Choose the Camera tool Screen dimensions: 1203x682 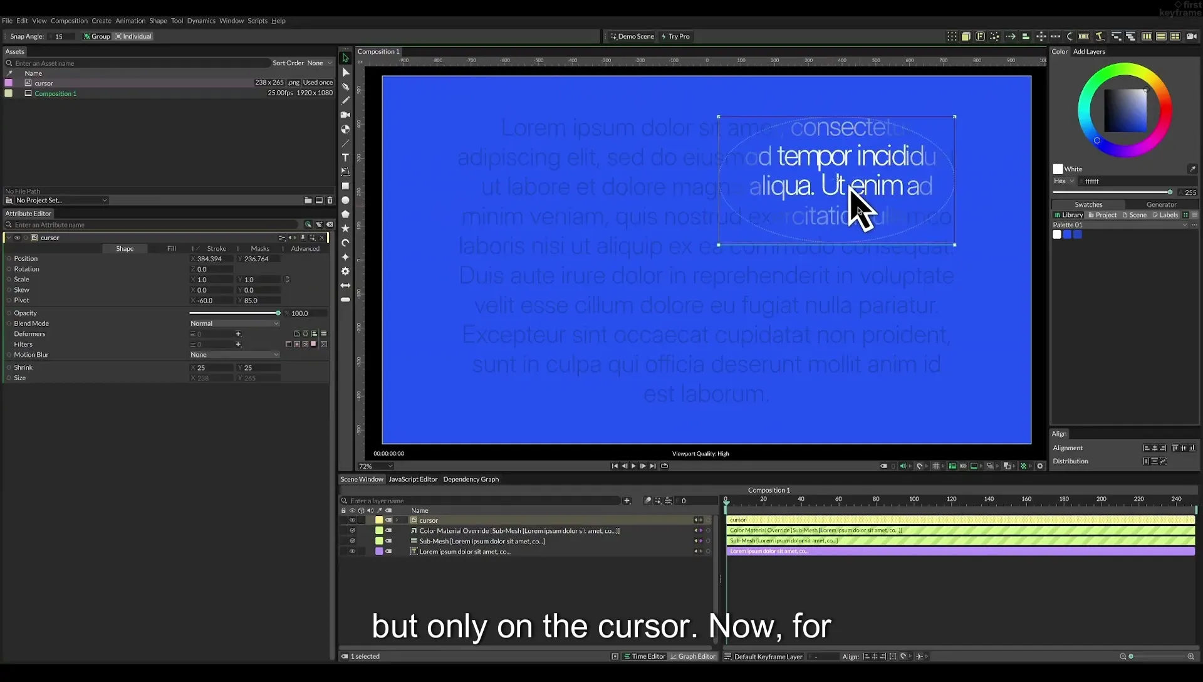click(x=345, y=115)
